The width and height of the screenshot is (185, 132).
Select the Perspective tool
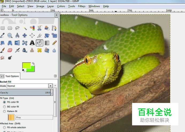point(10,43)
